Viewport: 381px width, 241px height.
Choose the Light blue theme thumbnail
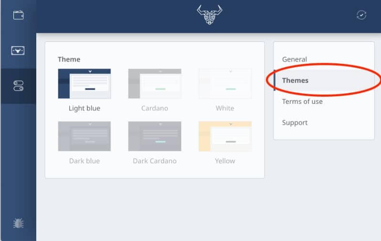coord(85,84)
